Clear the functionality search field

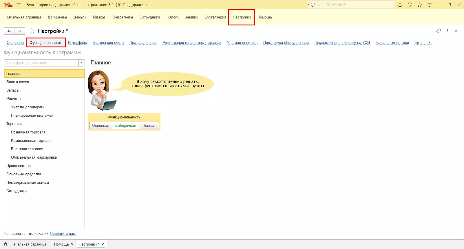pos(82,63)
